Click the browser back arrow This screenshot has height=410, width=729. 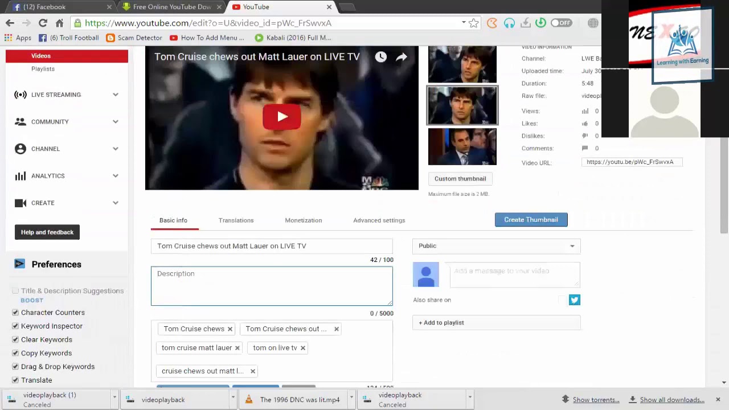click(x=10, y=23)
